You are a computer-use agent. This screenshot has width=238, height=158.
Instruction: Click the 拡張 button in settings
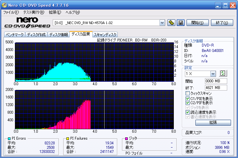213,123
